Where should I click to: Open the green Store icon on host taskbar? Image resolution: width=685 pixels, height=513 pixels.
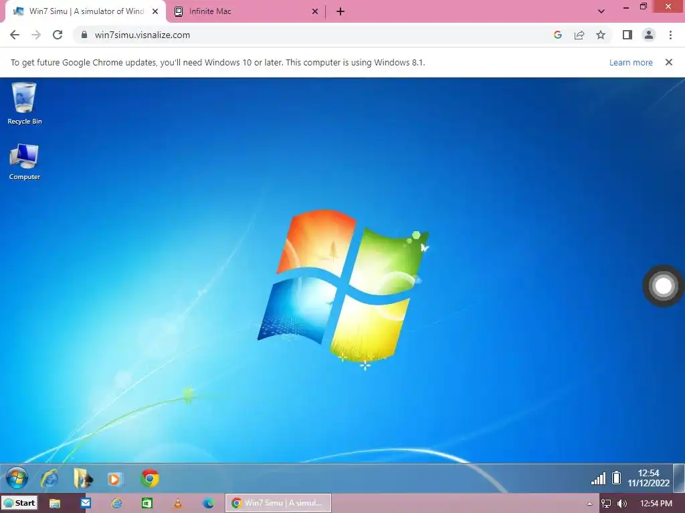point(147,503)
